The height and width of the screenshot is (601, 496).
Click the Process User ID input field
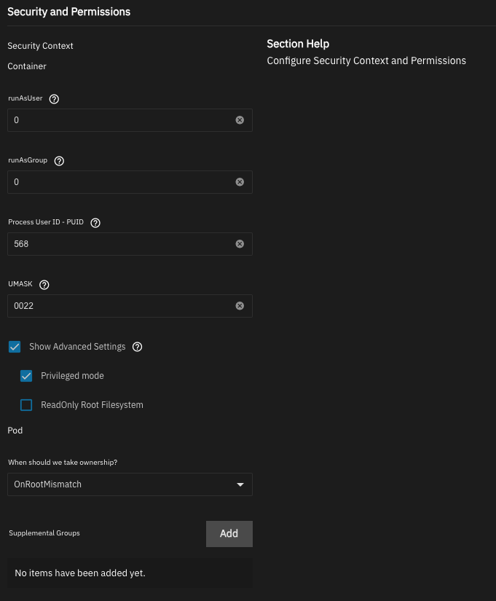point(120,244)
